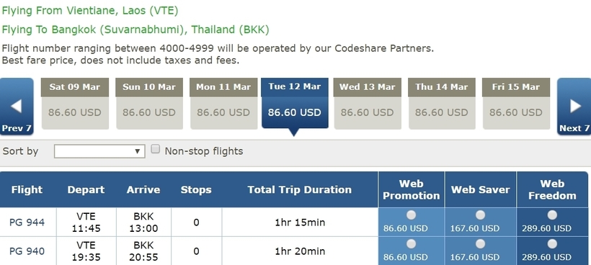Viewport: 591px width, 265px height.
Task: Open flight PG 944 details link
Action: [x=27, y=223]
